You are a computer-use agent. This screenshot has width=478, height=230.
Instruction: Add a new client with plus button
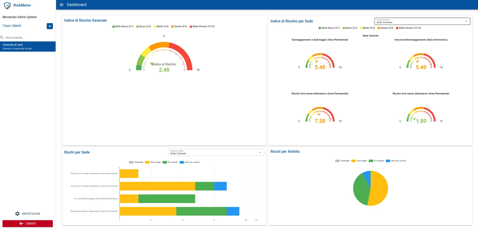pos(50,26)
